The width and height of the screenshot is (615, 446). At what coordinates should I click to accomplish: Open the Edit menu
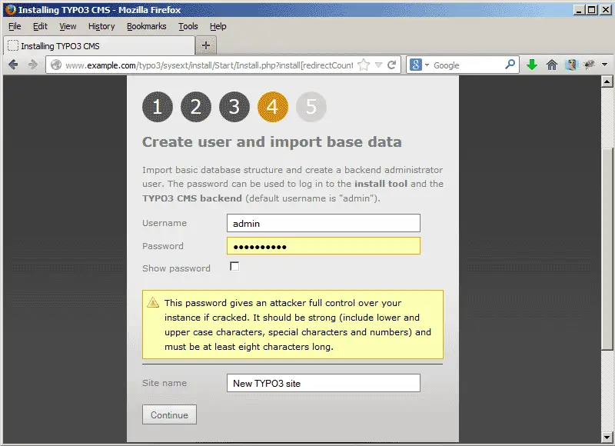40,26
